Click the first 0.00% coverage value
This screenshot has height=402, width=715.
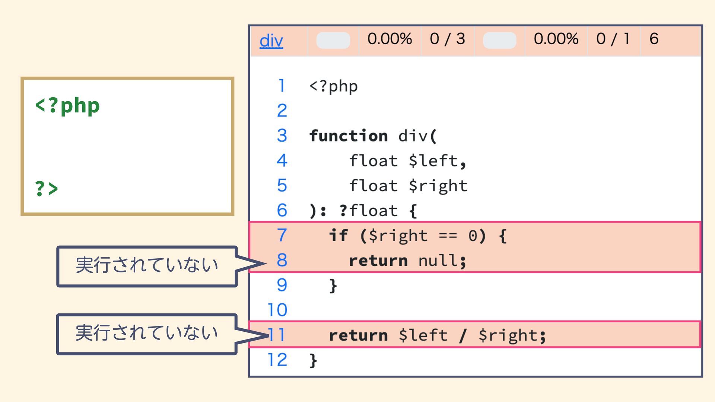[390, 39]
